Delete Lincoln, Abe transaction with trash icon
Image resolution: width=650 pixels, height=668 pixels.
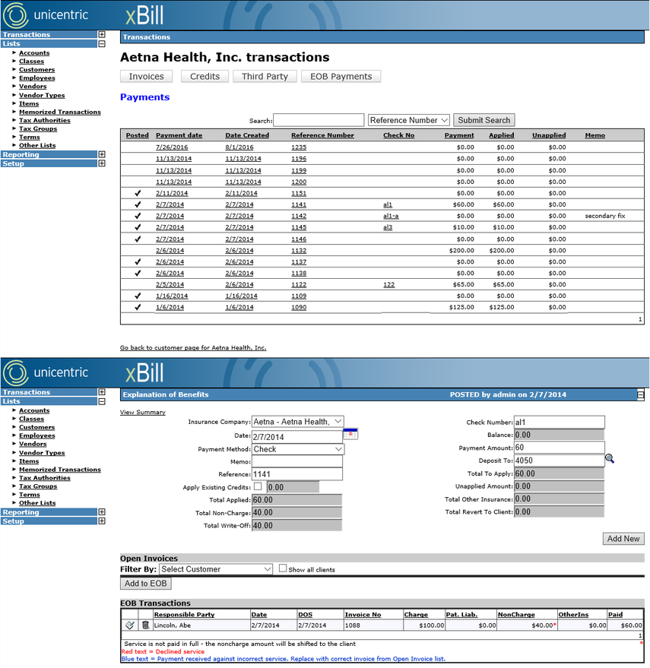(145, 625)
